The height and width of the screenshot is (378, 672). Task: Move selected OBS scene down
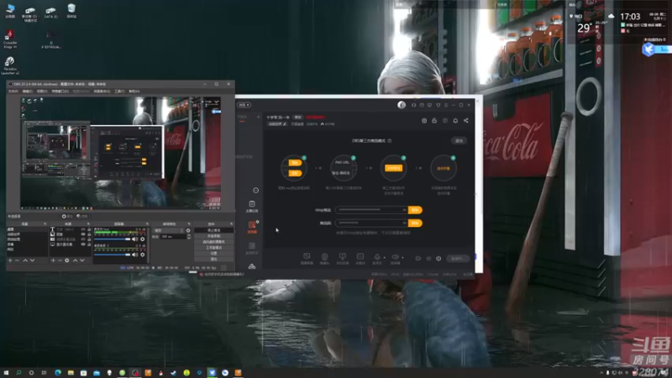tap(32, 260)
